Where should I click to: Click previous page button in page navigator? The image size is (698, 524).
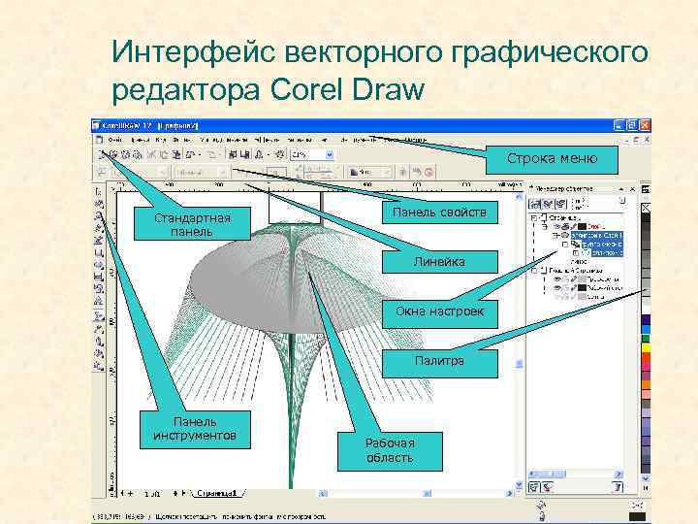click(x=131, y=494)
